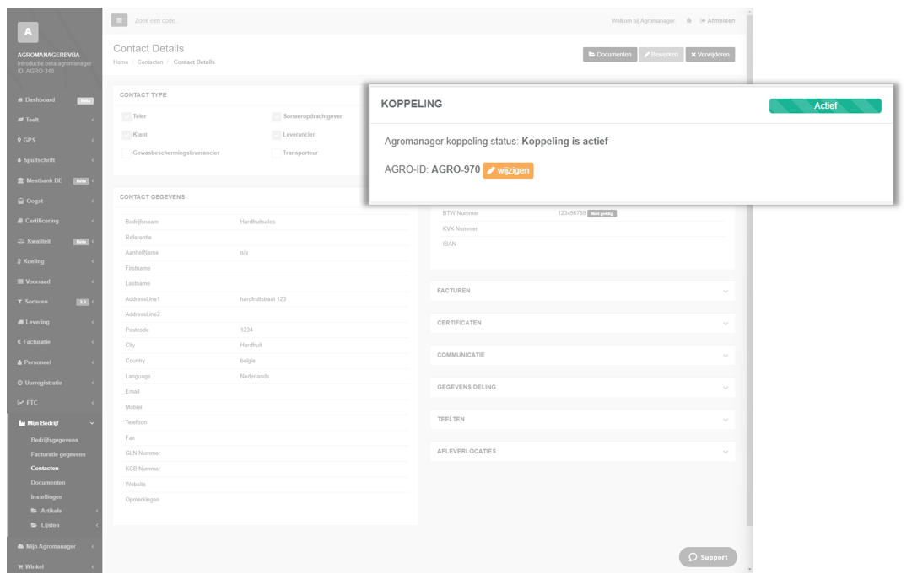Open the Support chat bubble
The image size is (912, 579).
(708, 557)
